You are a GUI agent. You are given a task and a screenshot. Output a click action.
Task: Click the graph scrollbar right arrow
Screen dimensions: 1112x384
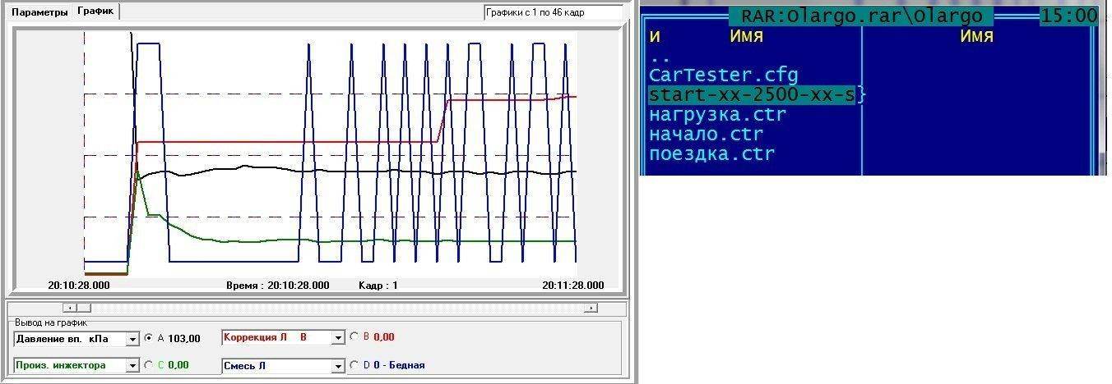(x=590, y=309)
